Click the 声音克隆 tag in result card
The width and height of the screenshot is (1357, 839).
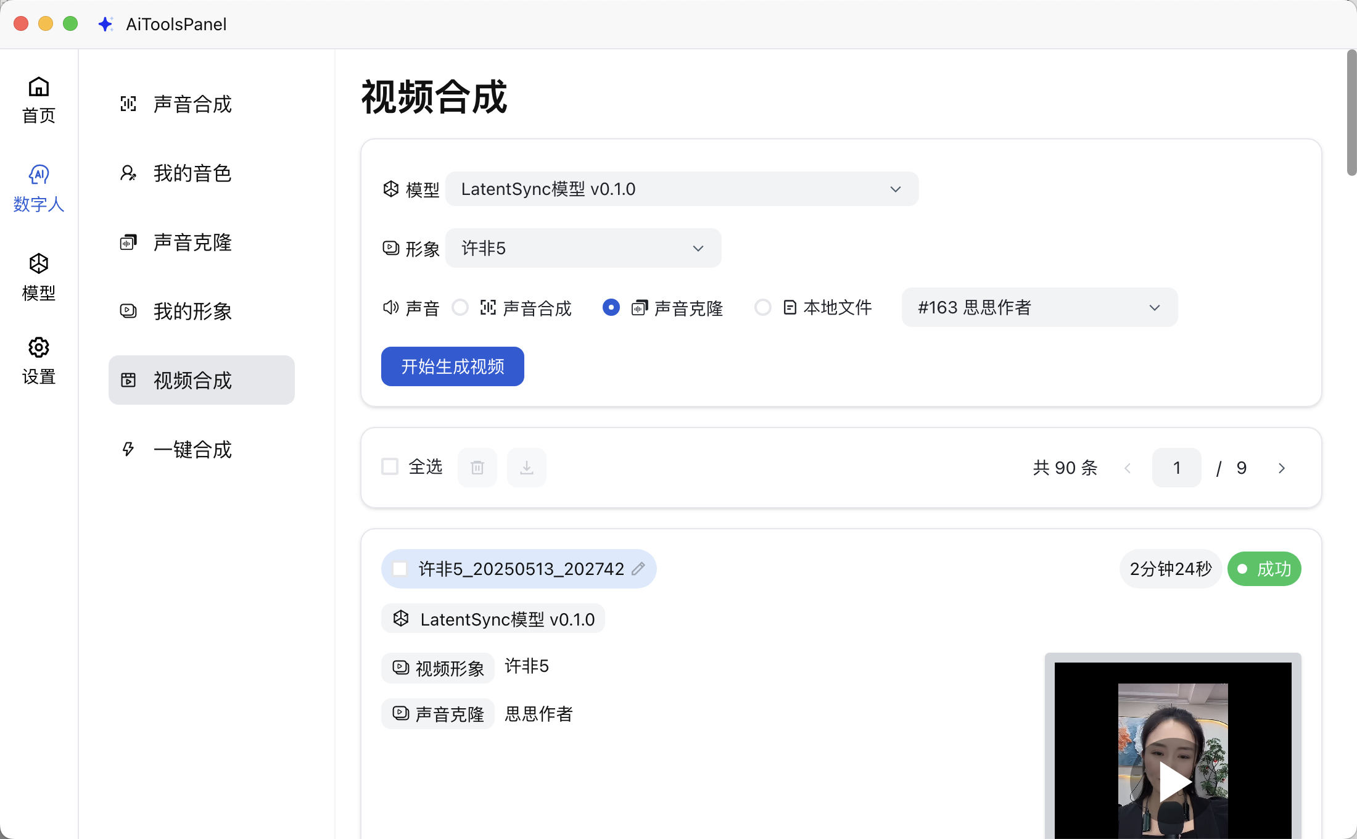pyautogui.click(x=438, y=713)
